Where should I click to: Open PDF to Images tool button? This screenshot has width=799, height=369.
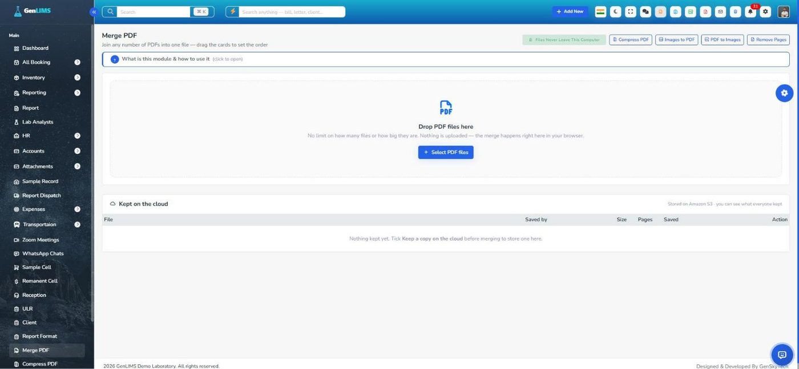(723, 40)
